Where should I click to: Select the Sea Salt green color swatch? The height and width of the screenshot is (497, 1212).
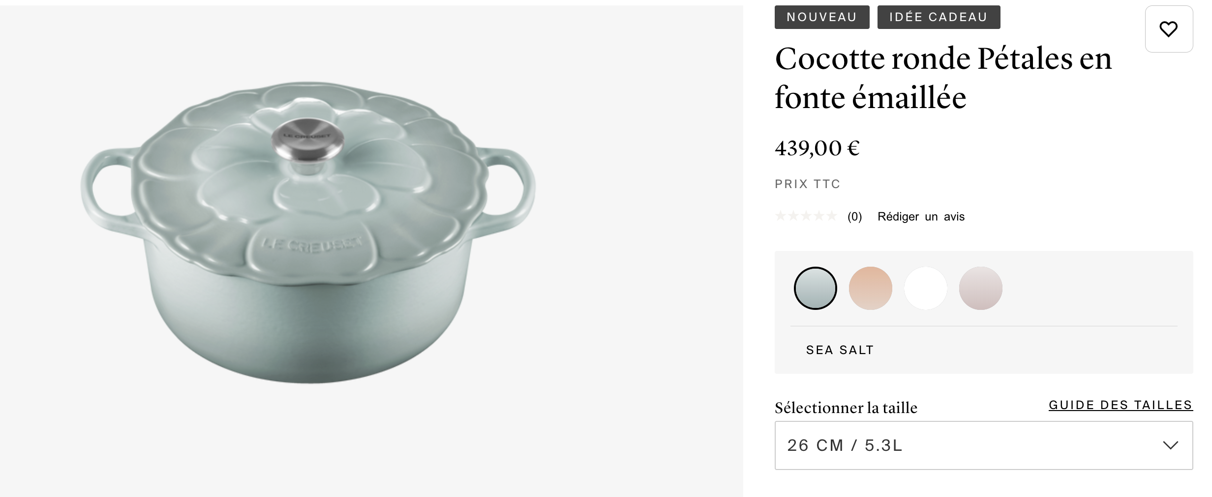(815, 288)
